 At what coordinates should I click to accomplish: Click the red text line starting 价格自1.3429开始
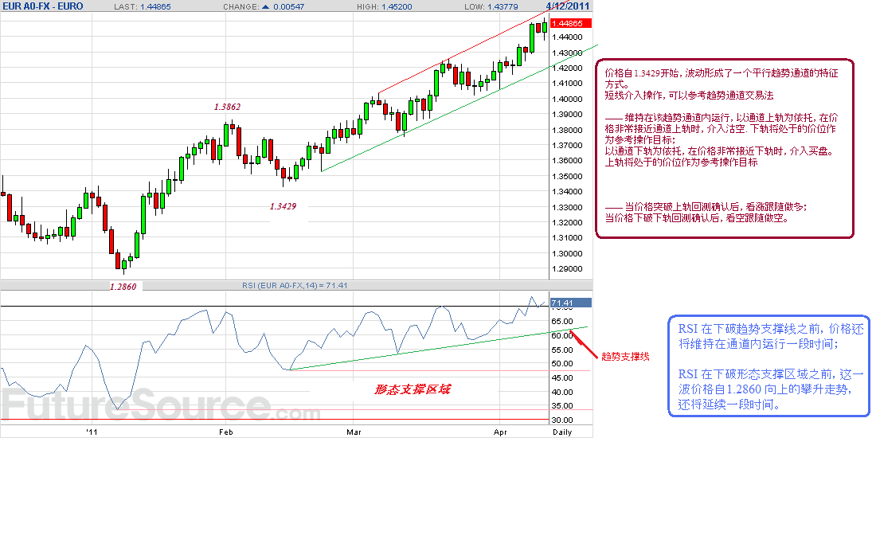(x=722, y=73)
